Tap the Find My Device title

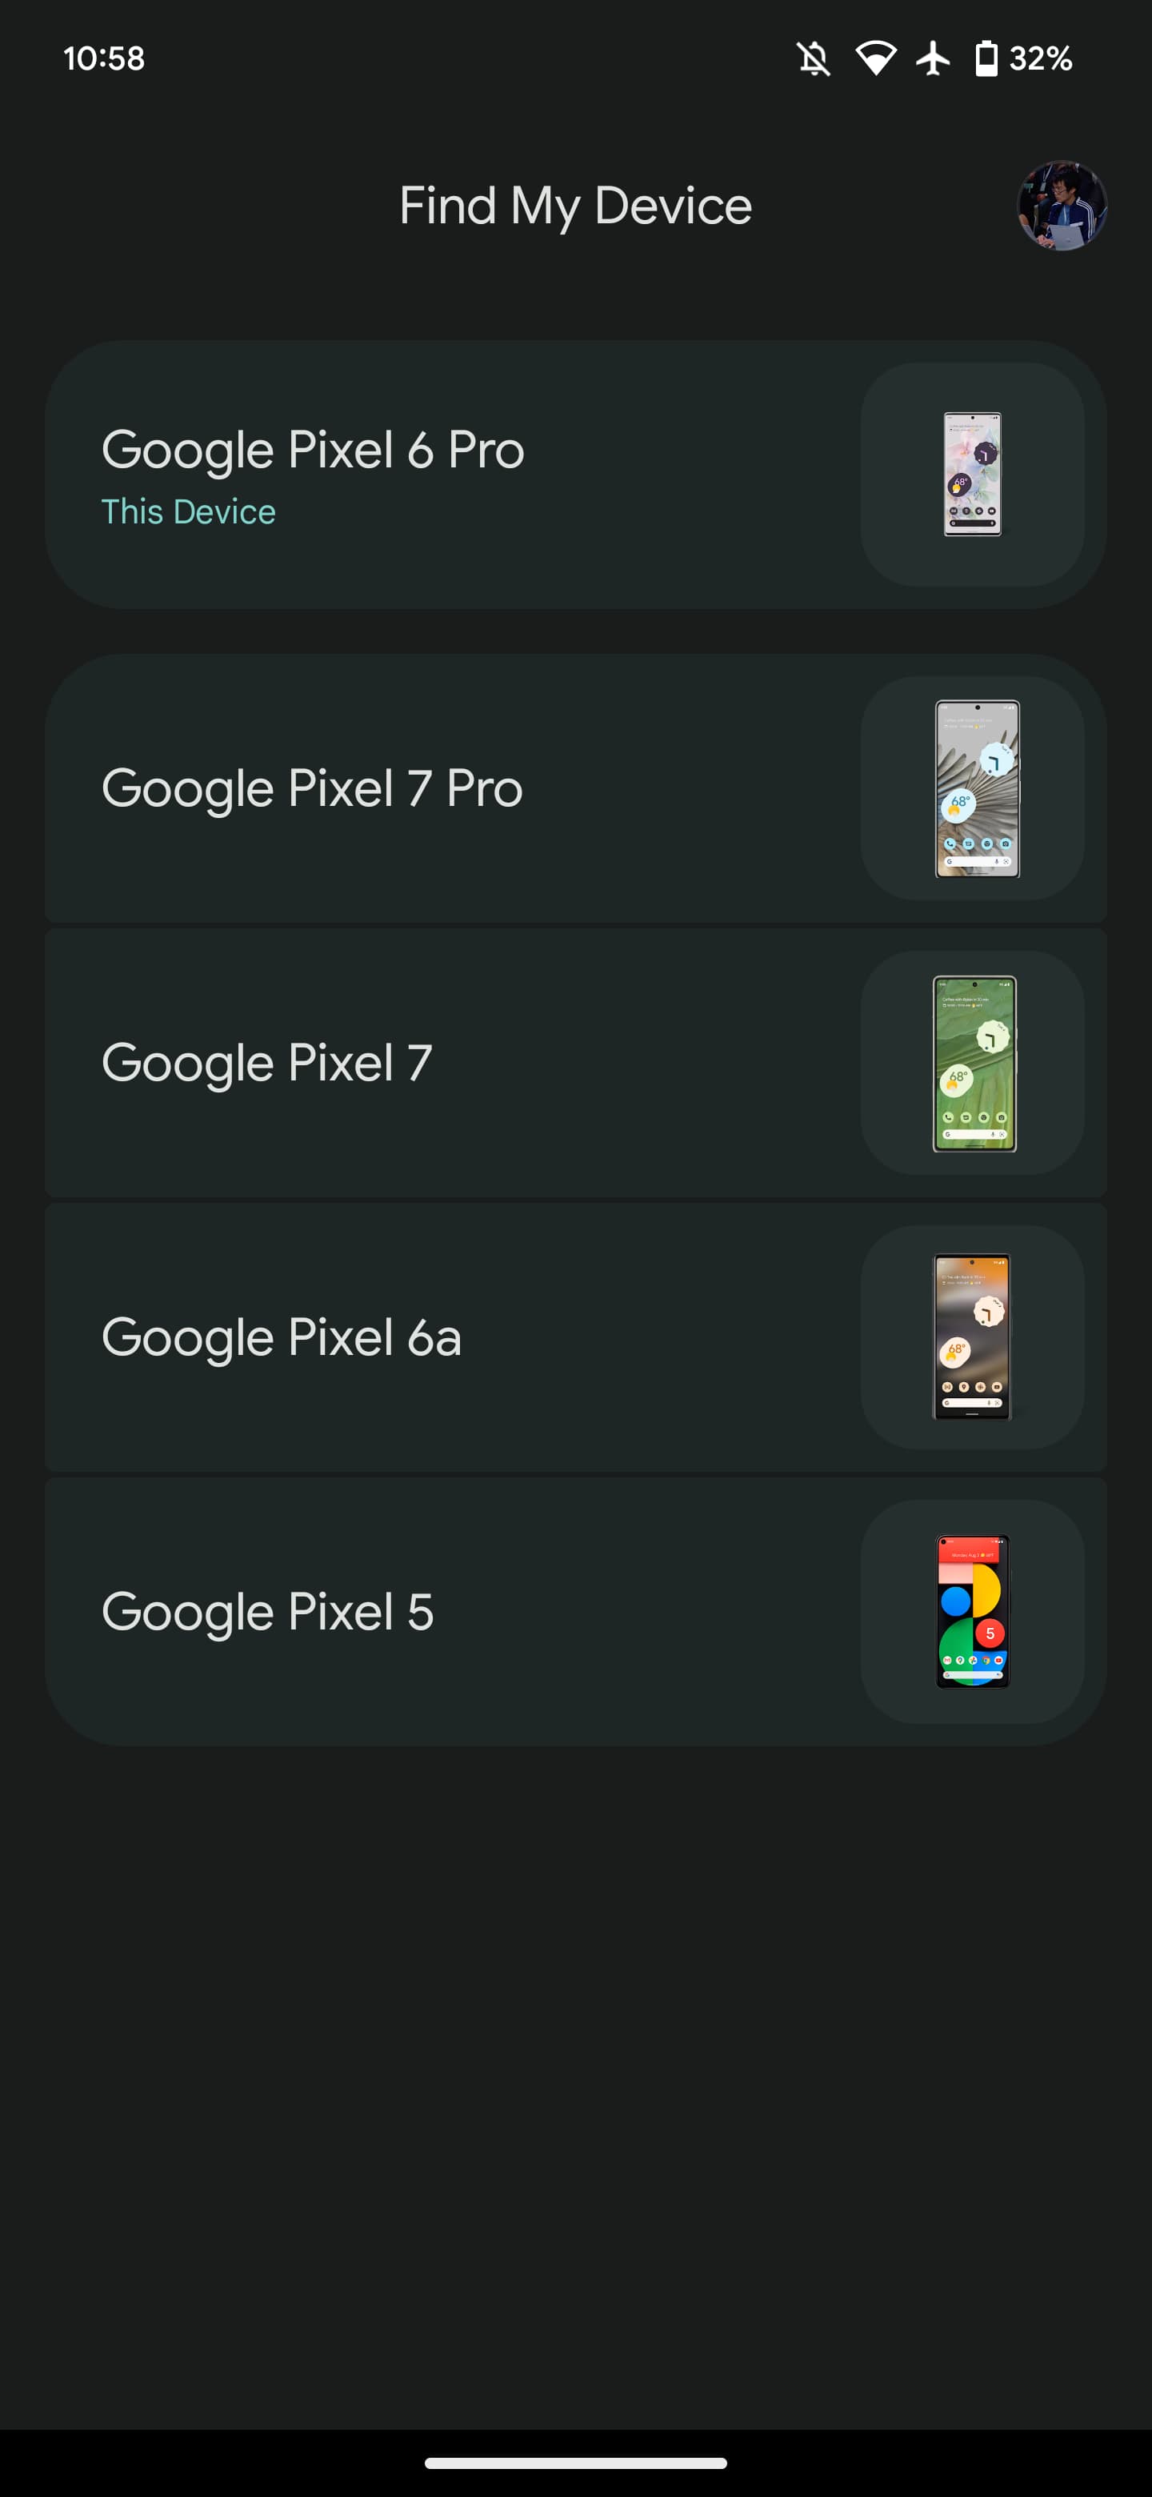coord(575,206)
